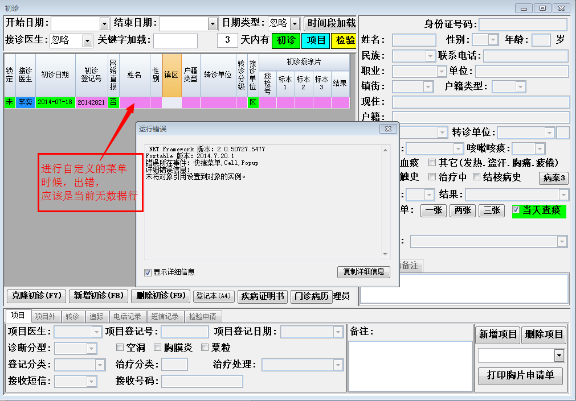Select the 转诊 tab
This screenshot has width=576, height=401.
point(72,316)
